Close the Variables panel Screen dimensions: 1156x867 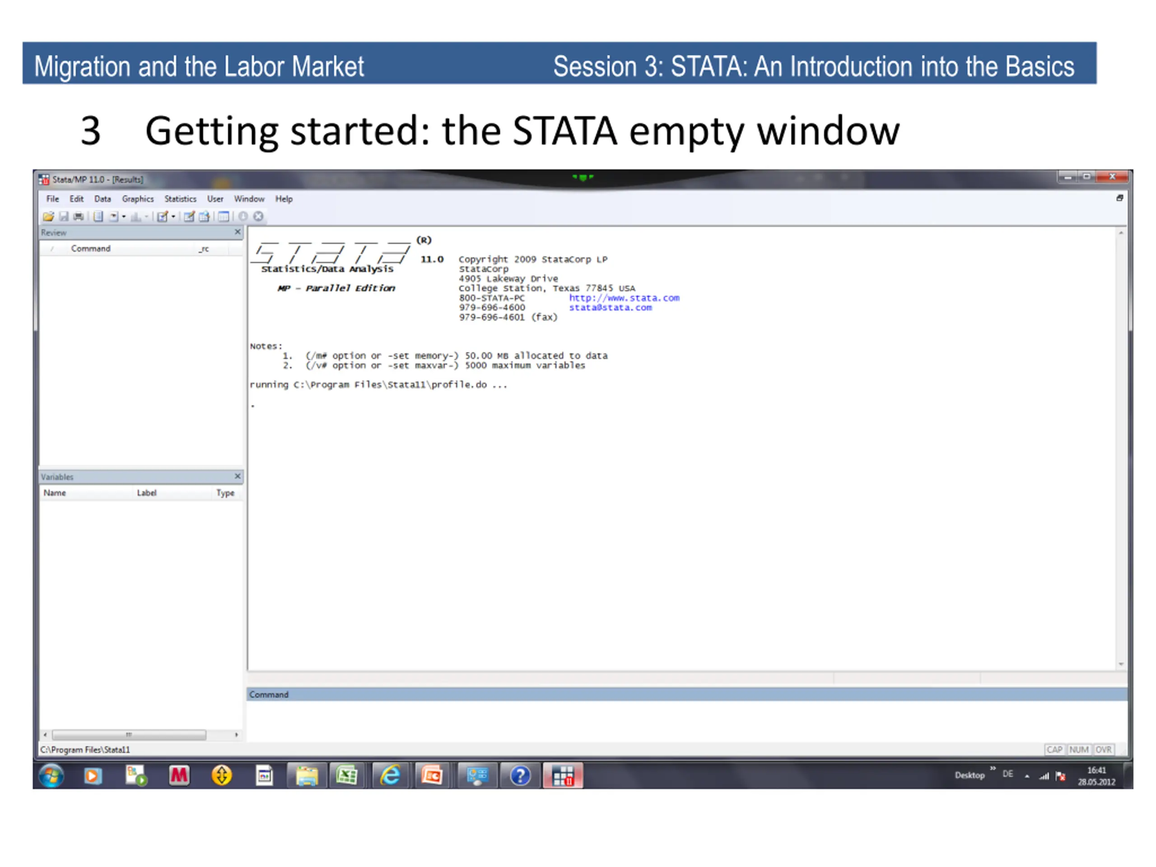coord(238,476)
